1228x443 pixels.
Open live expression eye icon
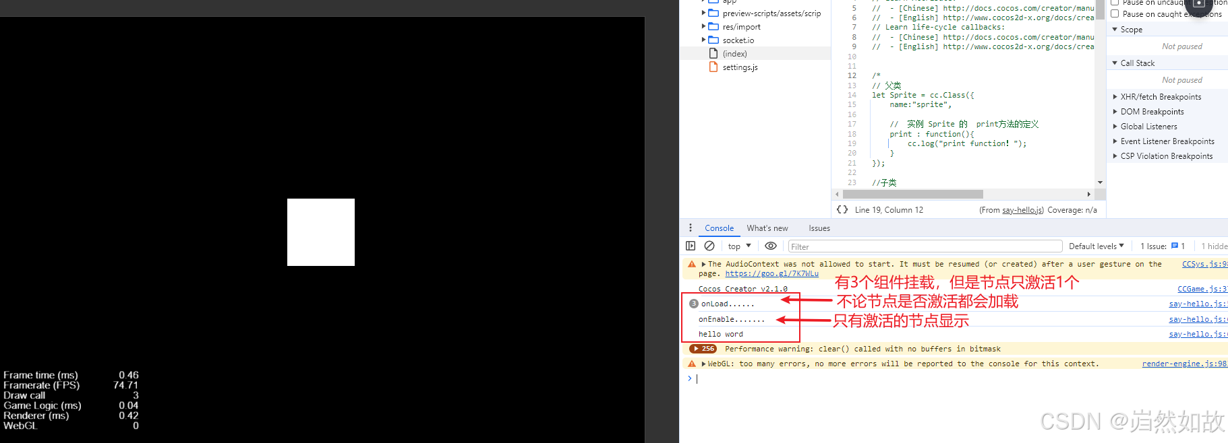point(771,246)
